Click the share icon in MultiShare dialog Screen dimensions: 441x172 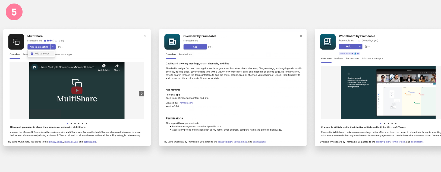click(60, 47)
